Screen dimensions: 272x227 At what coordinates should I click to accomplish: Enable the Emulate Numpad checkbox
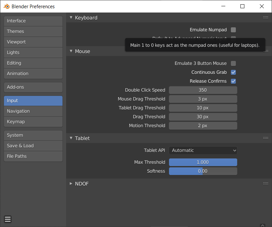(x=233, y=30)
